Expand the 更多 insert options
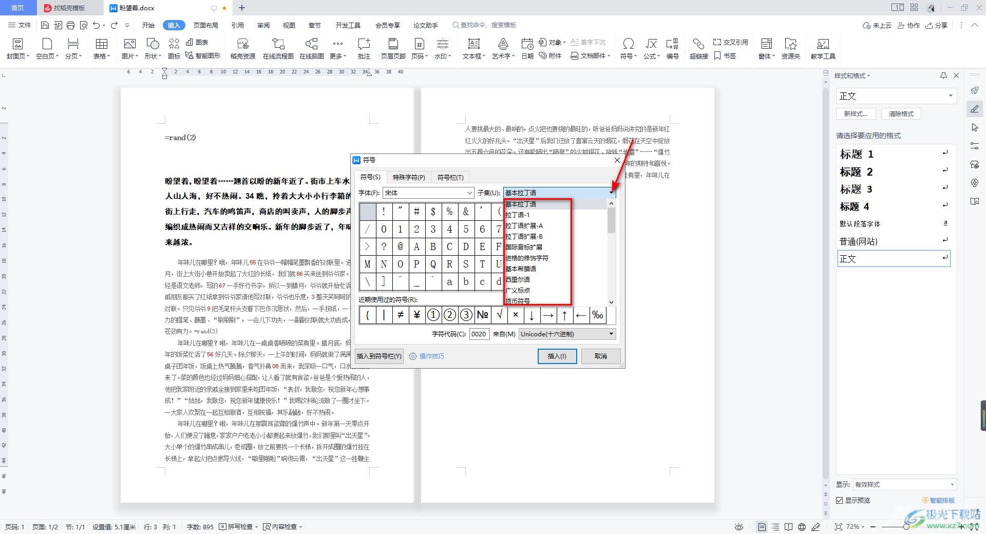The image size is (986, 534). 337,49
